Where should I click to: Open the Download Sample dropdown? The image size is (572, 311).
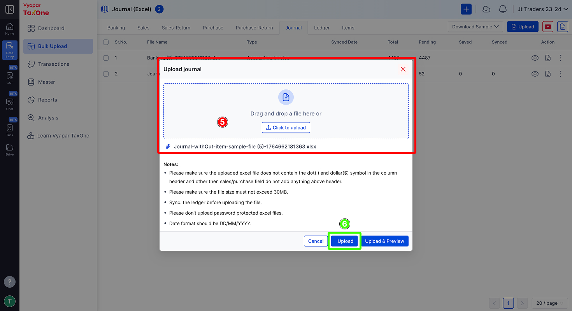tap(475, 27)
